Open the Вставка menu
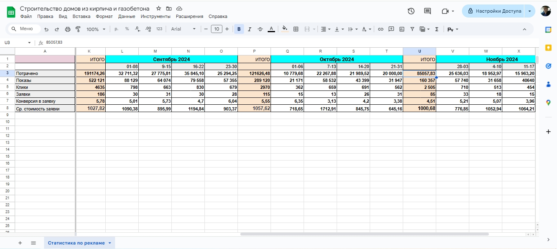 tap(81, 17)
